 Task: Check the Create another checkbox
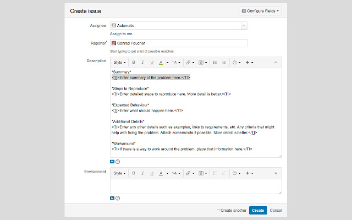point(219,210)
